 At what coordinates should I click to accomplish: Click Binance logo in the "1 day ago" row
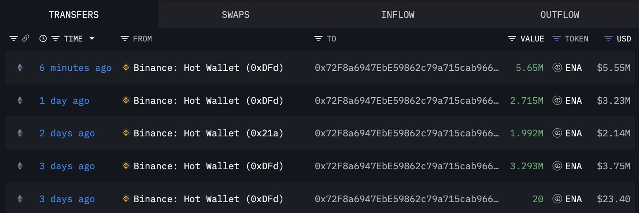coord(126,100)
